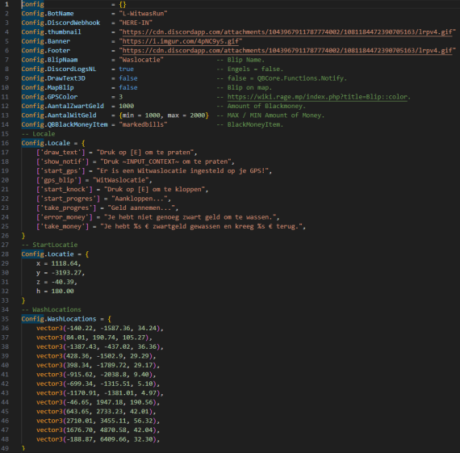This screenshot has height=453, width=460.
Task: Click the "-- Blip on map." comment
Action: (x=245, y=87)
